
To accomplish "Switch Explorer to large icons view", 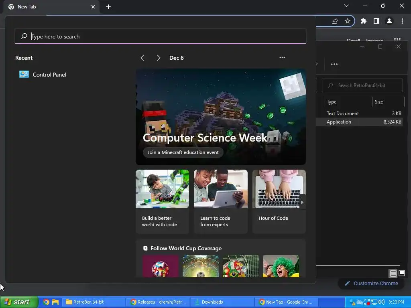I will click(x=402, y=274).
